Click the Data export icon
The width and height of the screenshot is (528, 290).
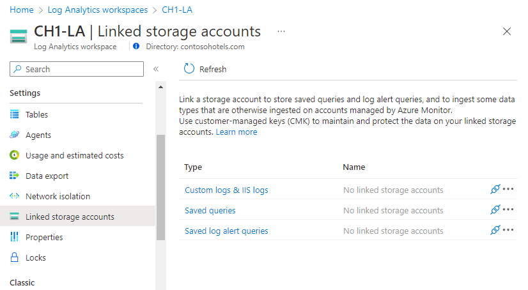[x=14, y=176]
